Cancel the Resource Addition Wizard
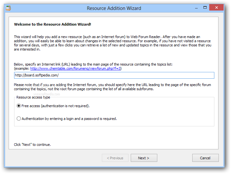This screenshot has width=231, height=174. [205, 158]
